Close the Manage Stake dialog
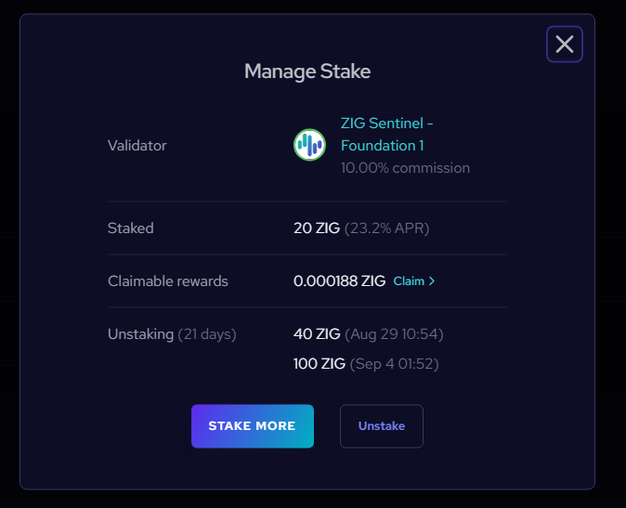 564,44
